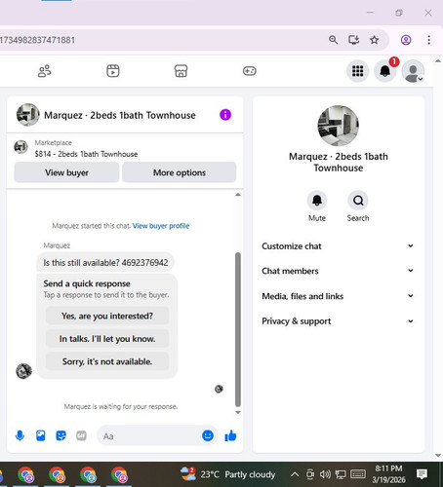Screen dimensions: 443x487
Task: Click Marquez's avatar beside quick responses
Action: 23,371
